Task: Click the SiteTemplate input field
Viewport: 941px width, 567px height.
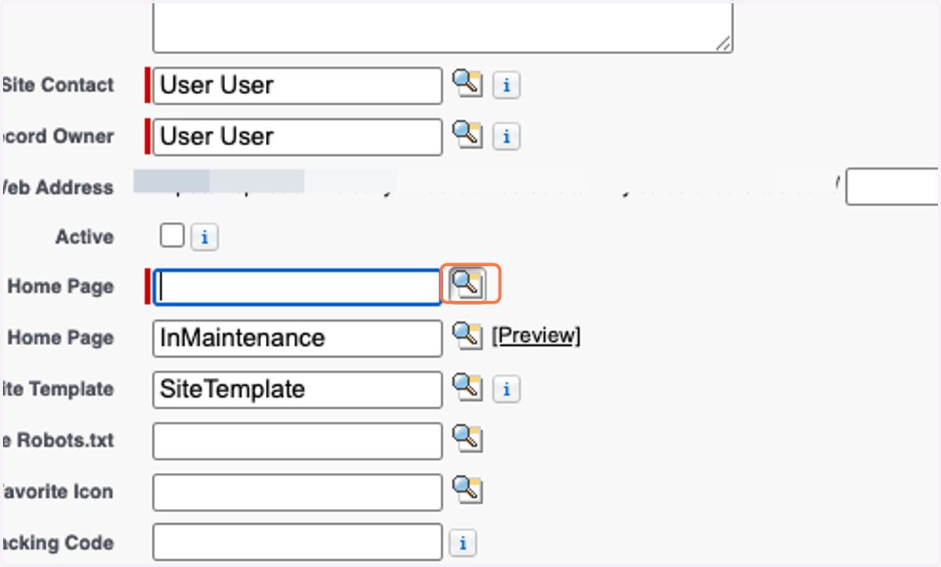Action: [297, 389]
